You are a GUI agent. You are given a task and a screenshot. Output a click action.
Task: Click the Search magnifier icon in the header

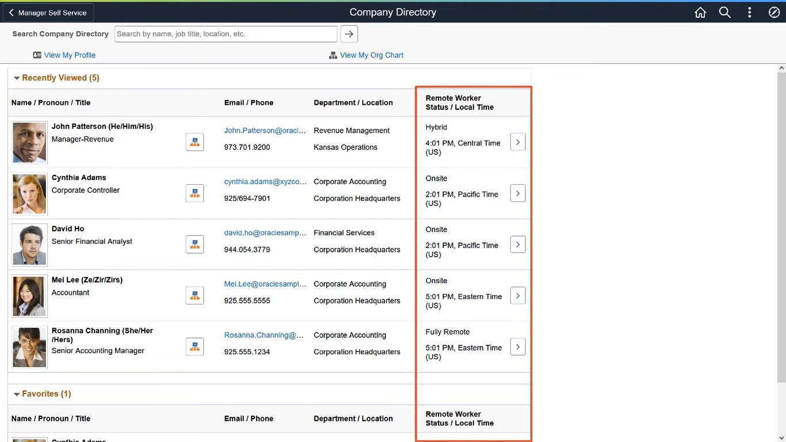724,12
